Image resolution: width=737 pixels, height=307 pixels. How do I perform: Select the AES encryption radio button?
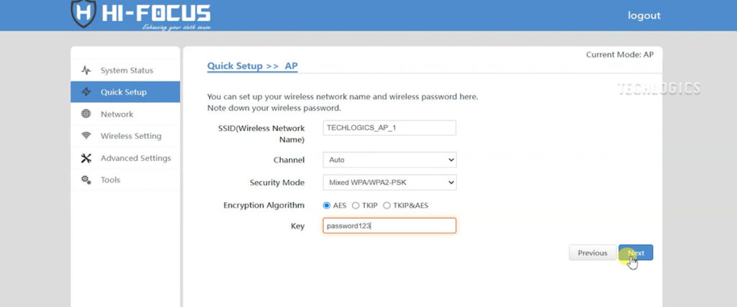[x=327, y=206]
